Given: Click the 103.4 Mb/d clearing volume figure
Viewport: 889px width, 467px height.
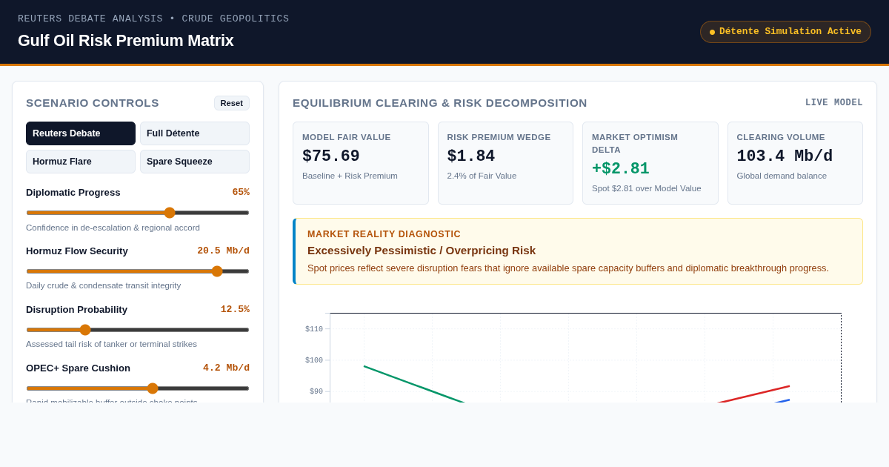Looking at the screenshot, I should 785,157.
